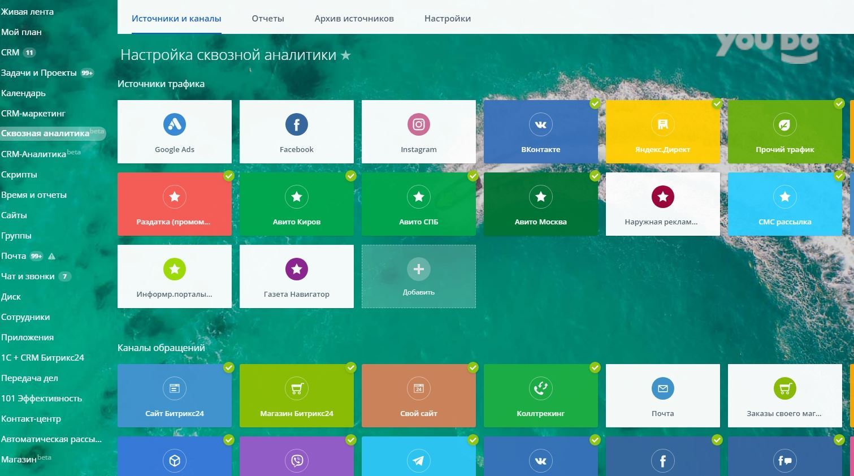The height and width of the screenshot is (476, 854).
Task: Open Группы from the left menu
Action: tap(16, 236)
